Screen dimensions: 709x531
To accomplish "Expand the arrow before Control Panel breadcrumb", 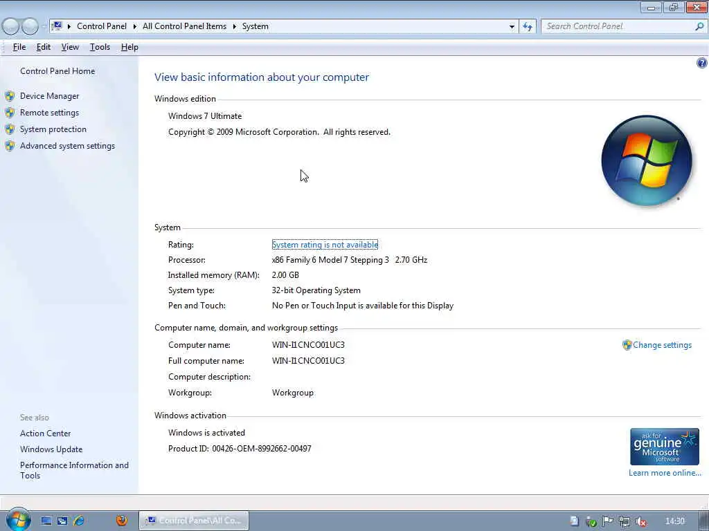I will coord(69,27).
